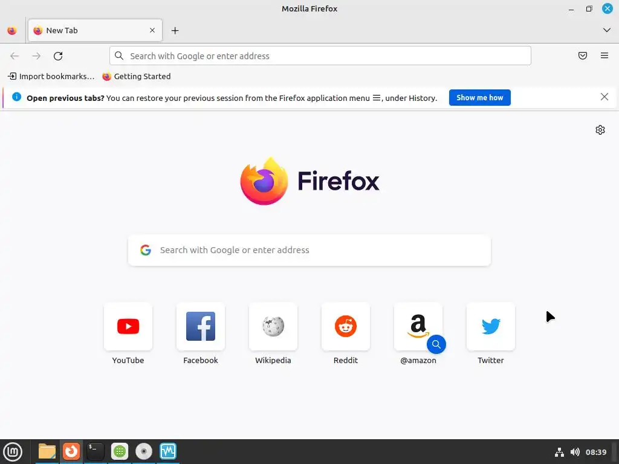619x464 pixels.
Task: Click the address bar search field
Action: pyautogui.click(x=320, y=56)
